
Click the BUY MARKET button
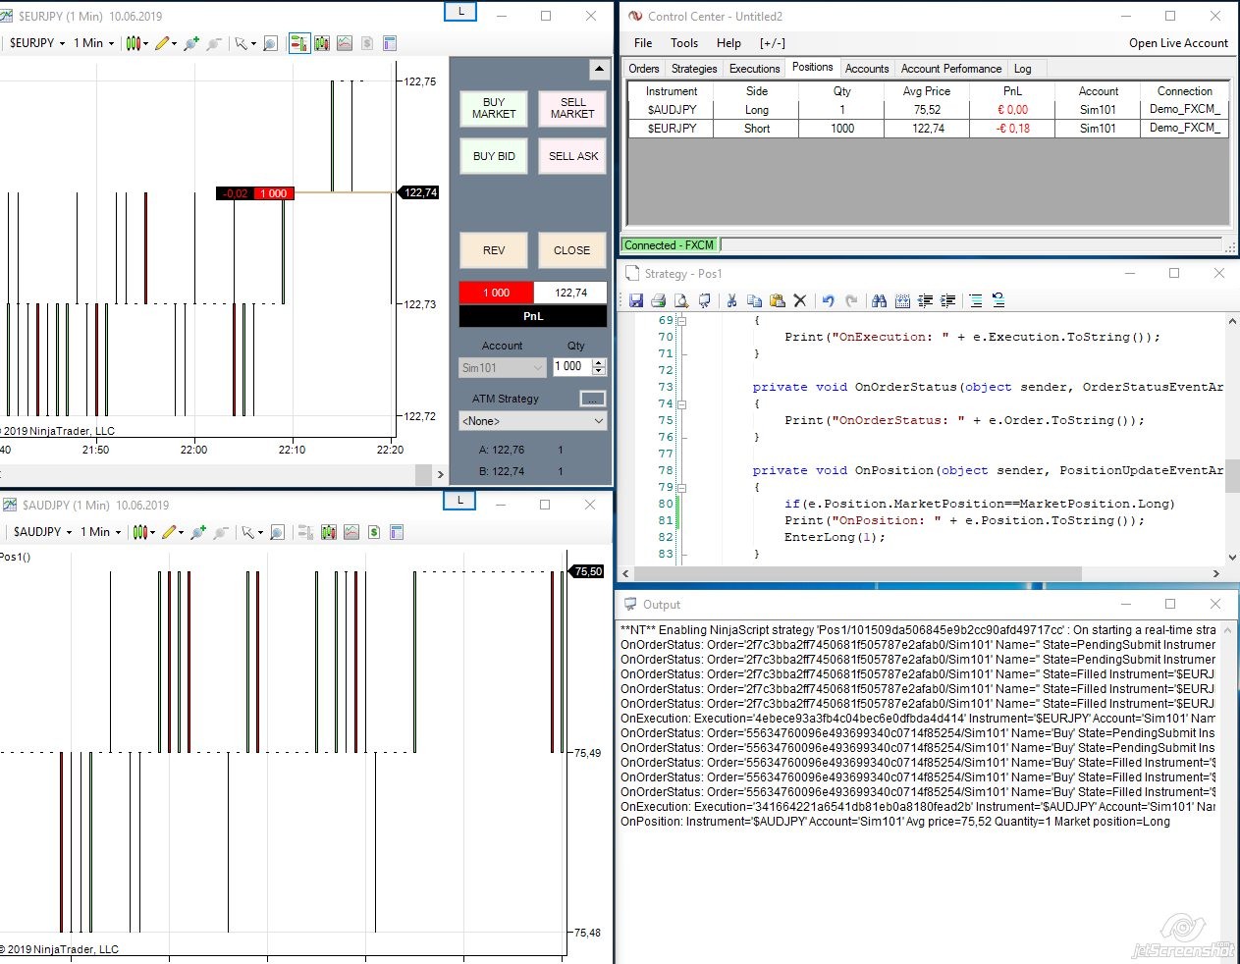tap(494, 108)
